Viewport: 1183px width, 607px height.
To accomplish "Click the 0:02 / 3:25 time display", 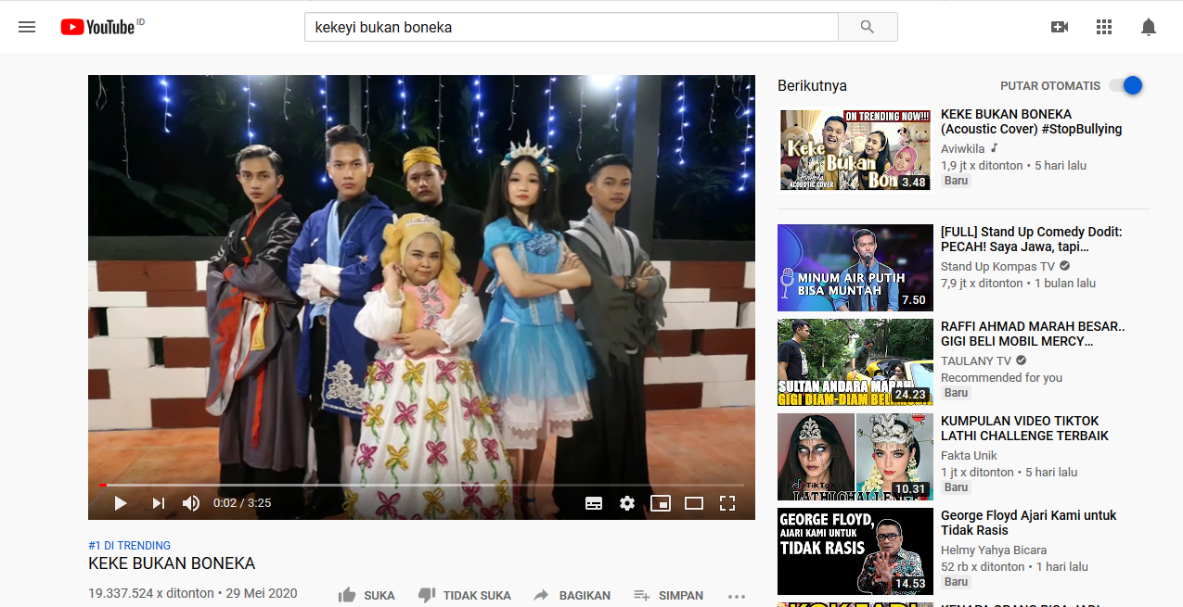I will click(242, 503).
